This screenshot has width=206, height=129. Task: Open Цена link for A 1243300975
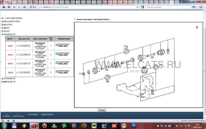click(x=10, y=72)
